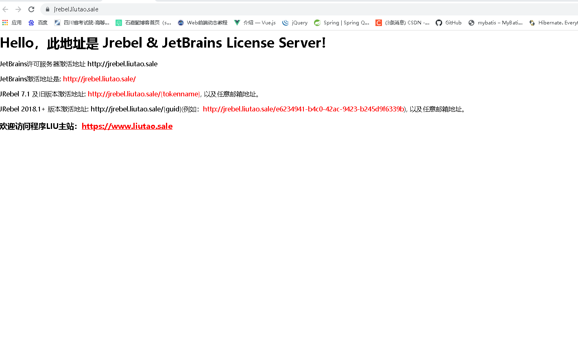Click the browser back arrow
Viewport: 578px width, 357px height.
pyautogui.click(x=5, y=9)
